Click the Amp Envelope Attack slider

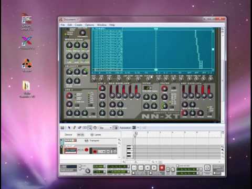(x=185, y=91)
